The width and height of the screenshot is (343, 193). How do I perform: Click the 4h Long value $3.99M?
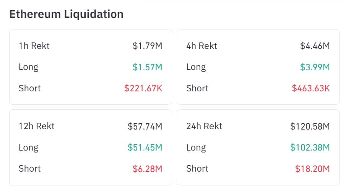click(x=315, y=67)
